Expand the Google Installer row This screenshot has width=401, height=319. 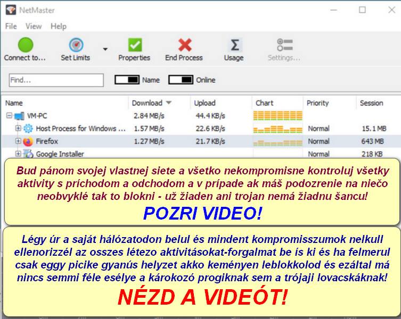(x=18, y=154)
